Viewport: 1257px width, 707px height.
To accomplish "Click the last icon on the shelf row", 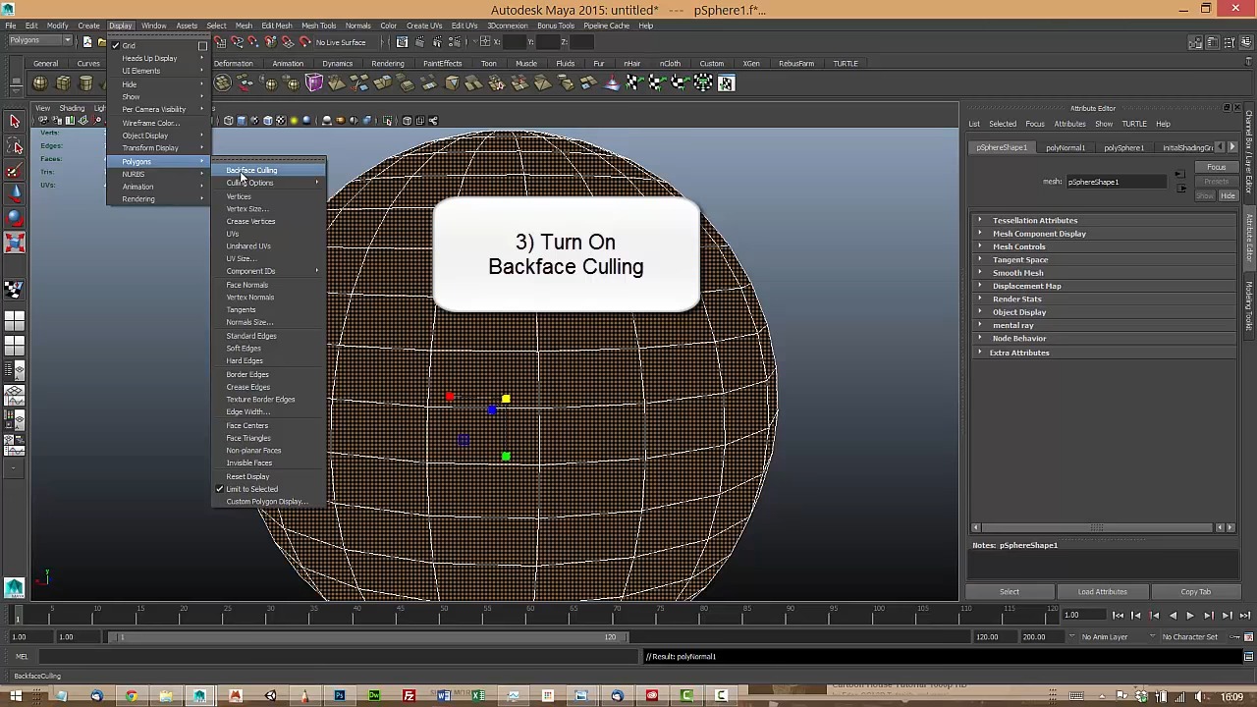I will (x=726, y=83).
